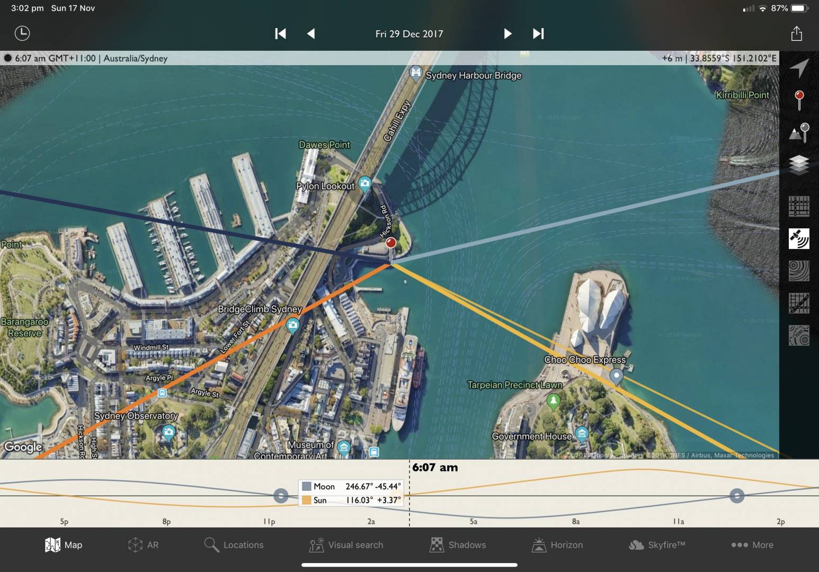Tap the 6:07 am time label on timeline
The height and width of the screenshot is (572, 819).
(435, 468)
